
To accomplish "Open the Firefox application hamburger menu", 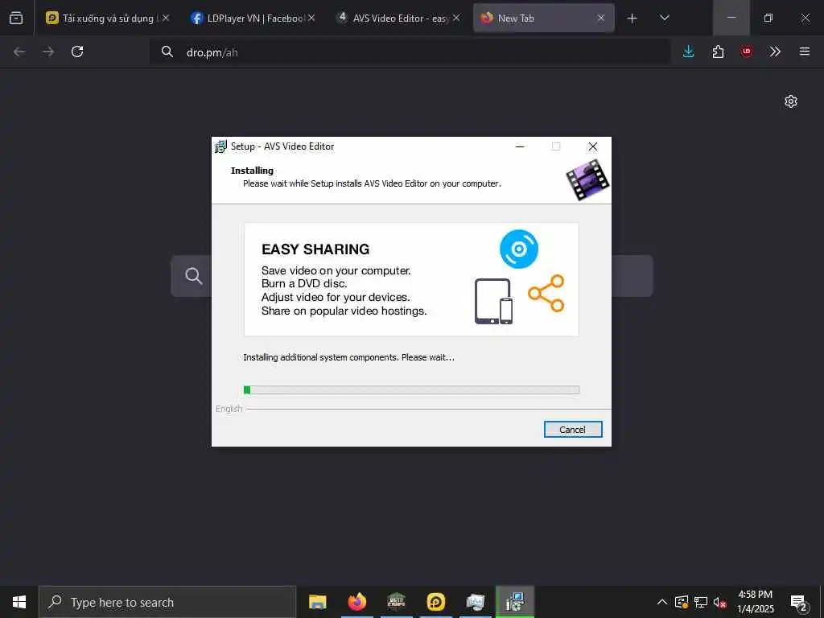I will [x=805, y=51].
